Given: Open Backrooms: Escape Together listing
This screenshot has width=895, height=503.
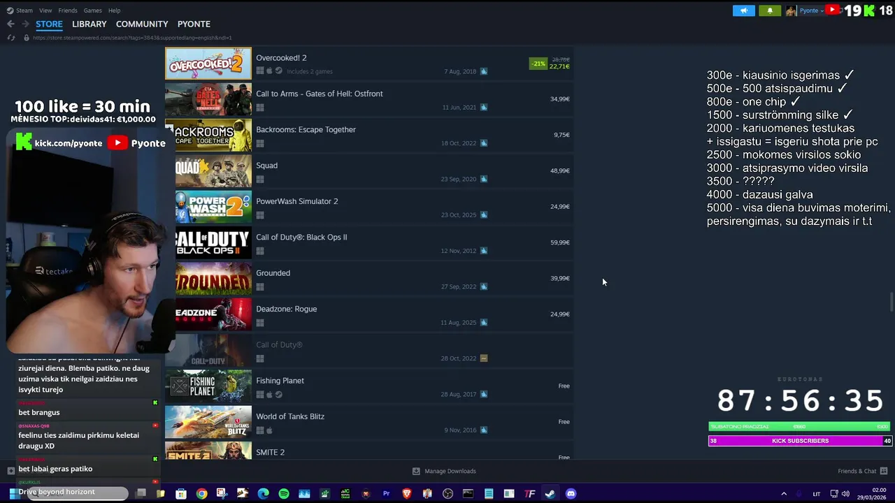Looking at the screenshot, I should click(369, 135).
